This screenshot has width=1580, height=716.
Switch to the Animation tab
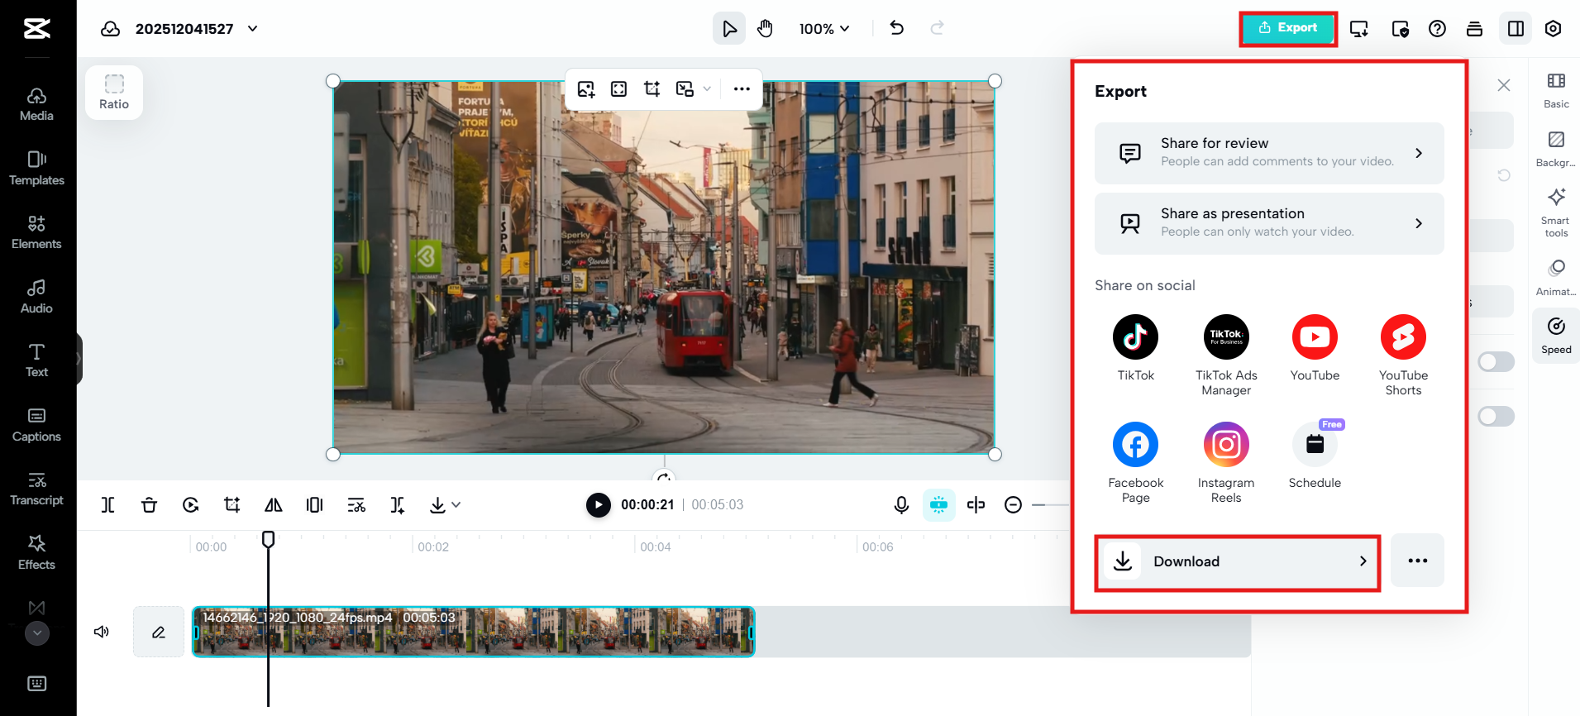pyautogui.click(x=1556, y=278)
